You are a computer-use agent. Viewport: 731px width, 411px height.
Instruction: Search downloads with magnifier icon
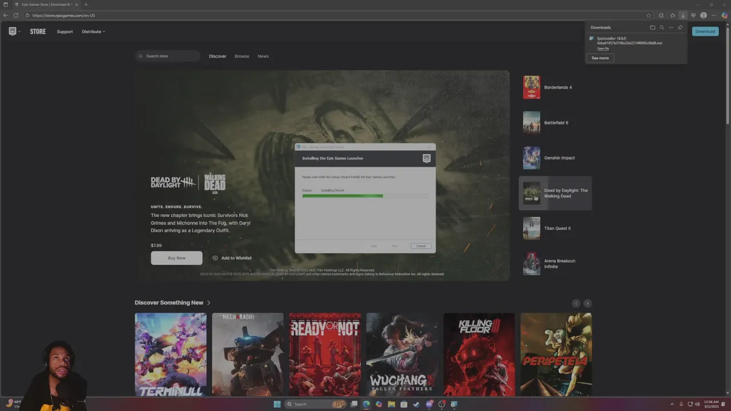click(x=662, y=27)
